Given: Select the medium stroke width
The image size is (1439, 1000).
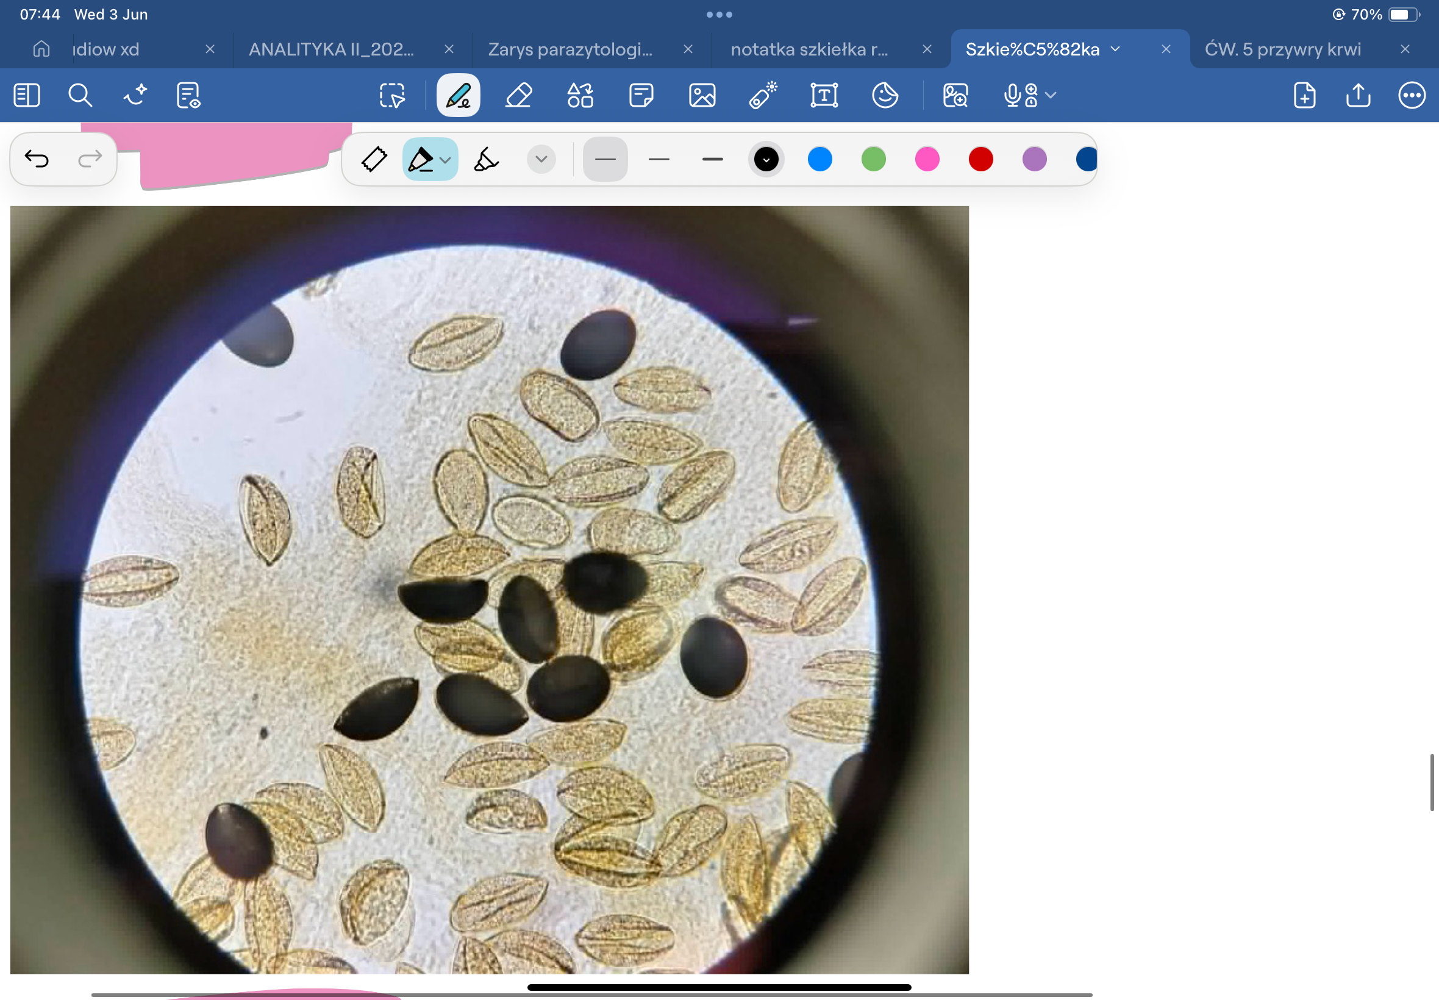Looking at the screenshot, I should coord(659,159).
